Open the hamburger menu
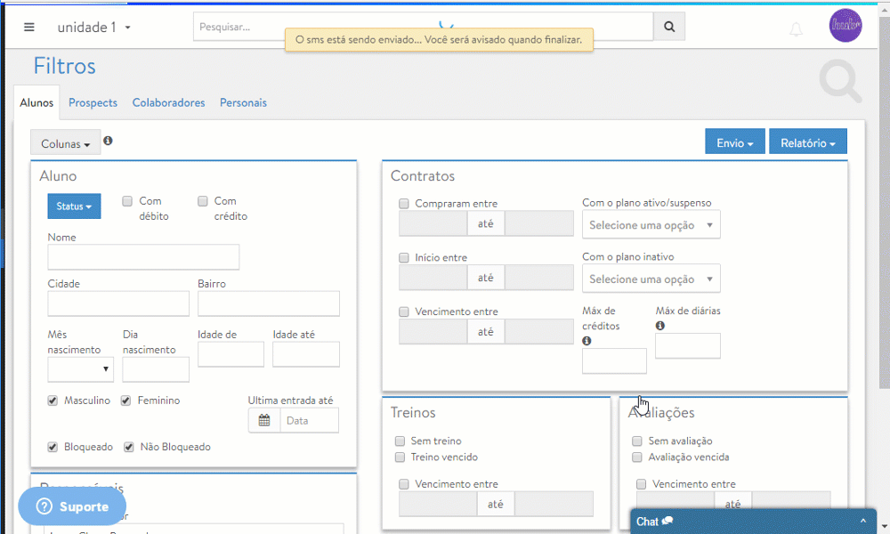 (x=29, y=27)
